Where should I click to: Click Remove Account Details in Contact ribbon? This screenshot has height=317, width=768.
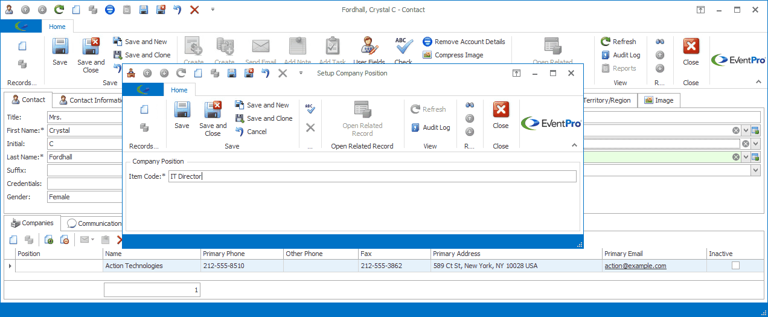(464, 42)
